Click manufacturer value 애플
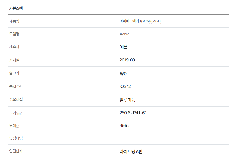This screenshot has height=164, width=237. pos(124,47)
